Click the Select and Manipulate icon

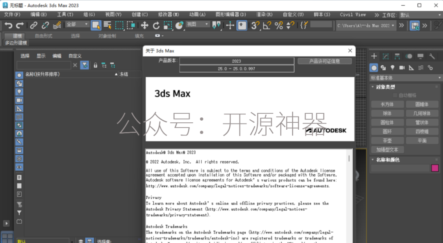click(x=230, y=25)
